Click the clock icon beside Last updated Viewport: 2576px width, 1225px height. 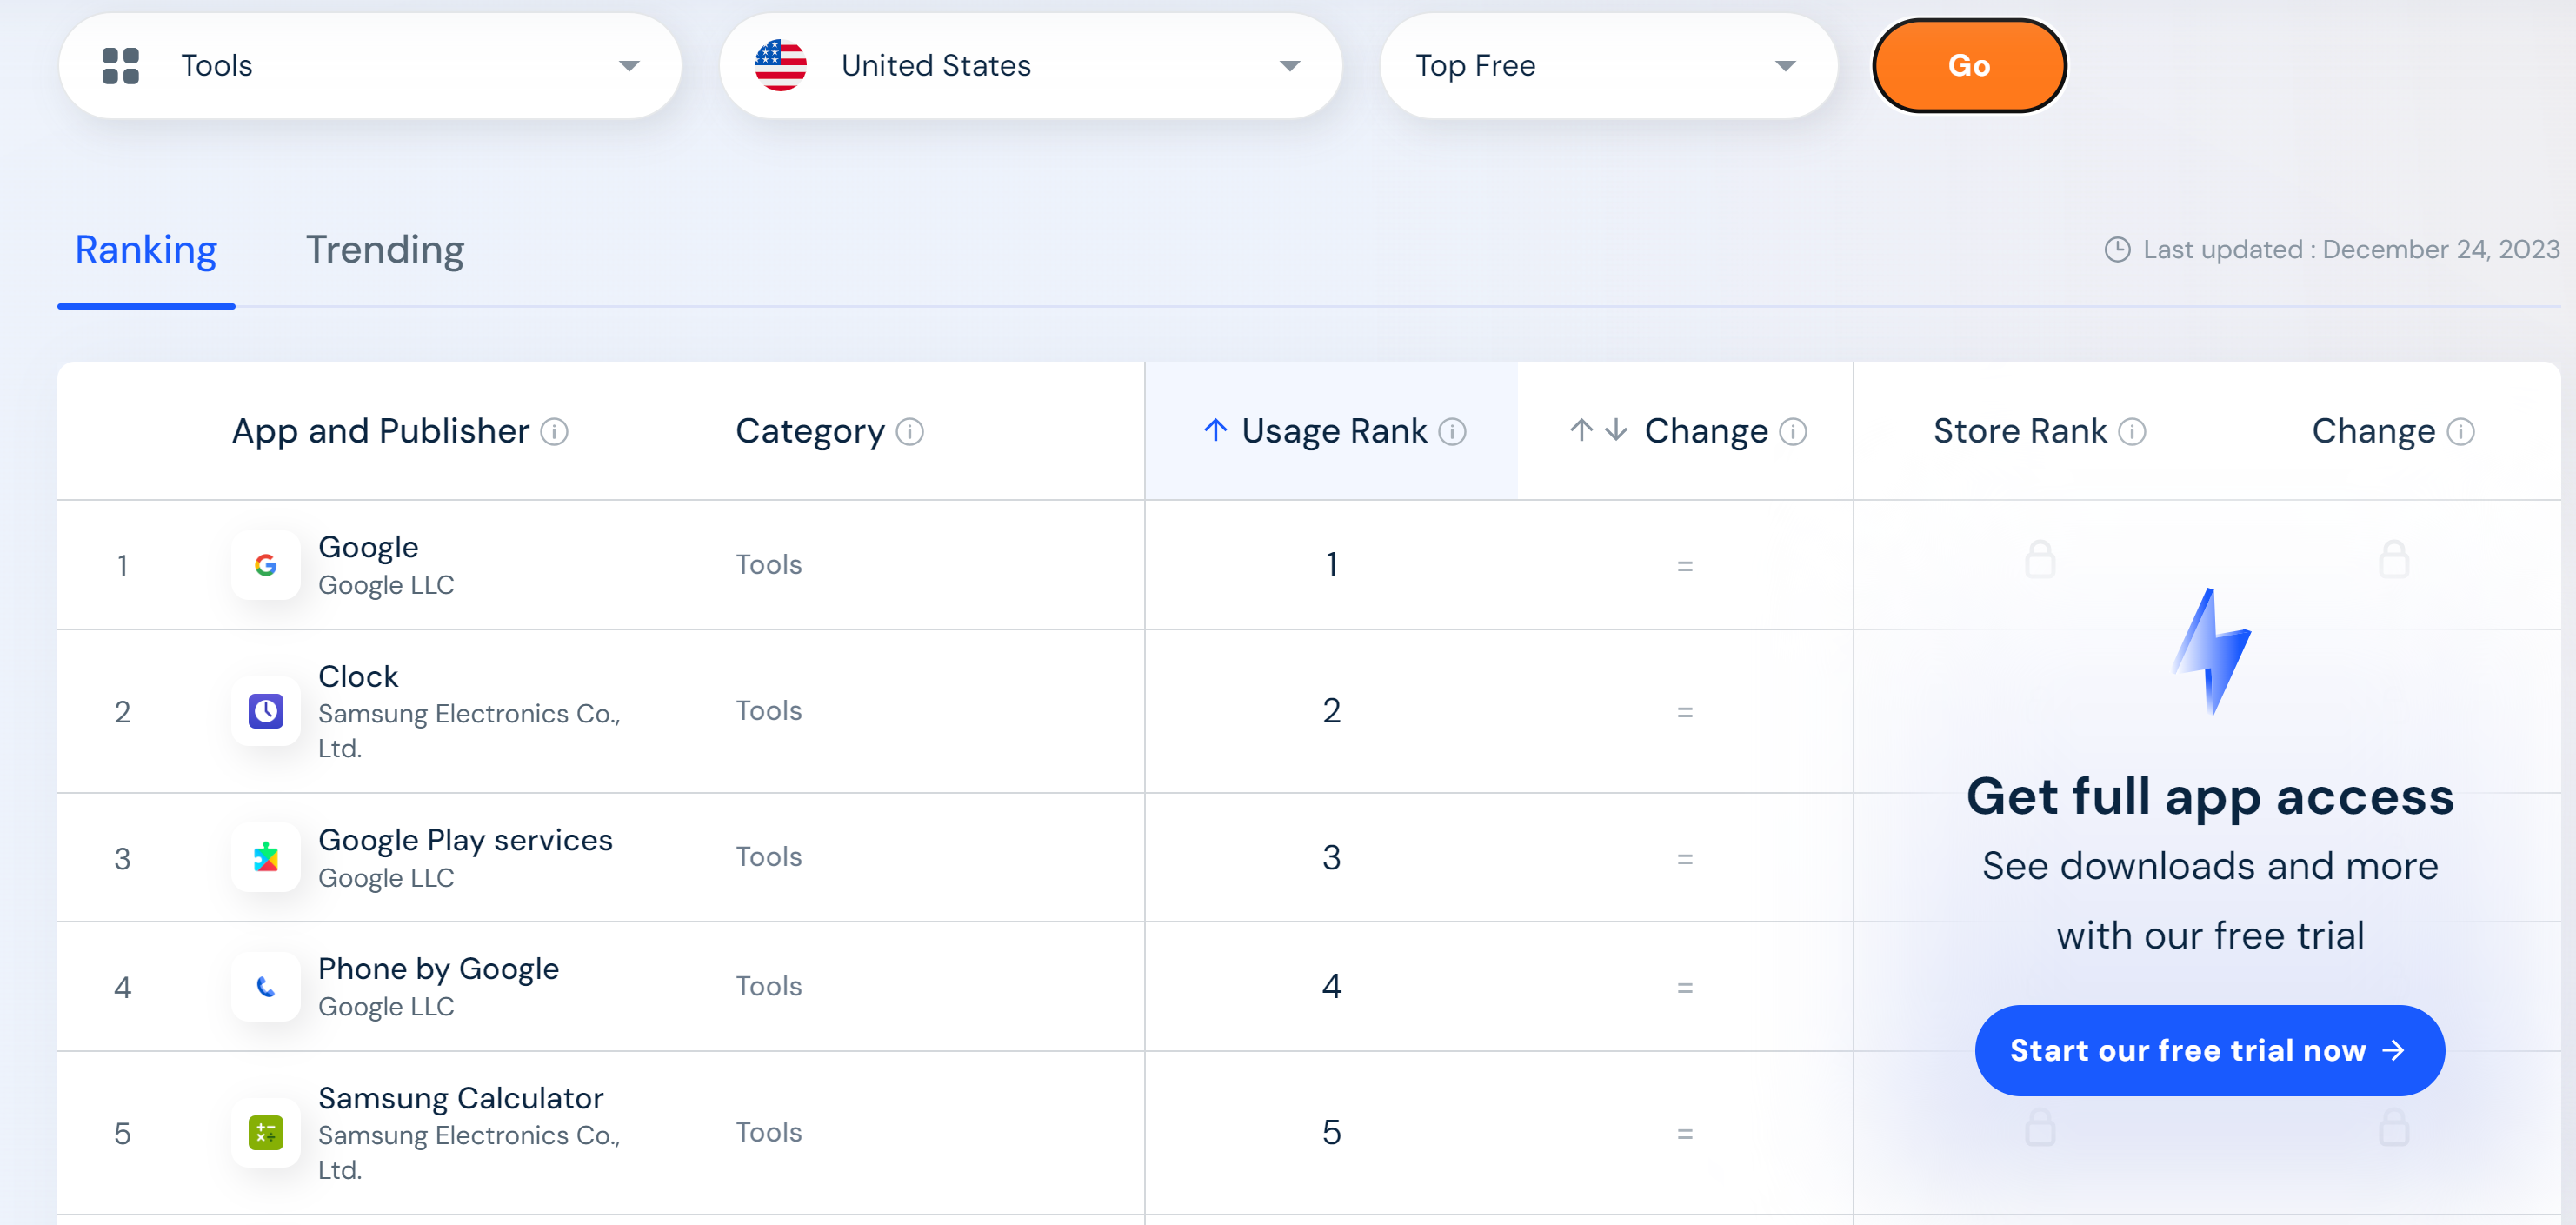[x=2117, y=249]
